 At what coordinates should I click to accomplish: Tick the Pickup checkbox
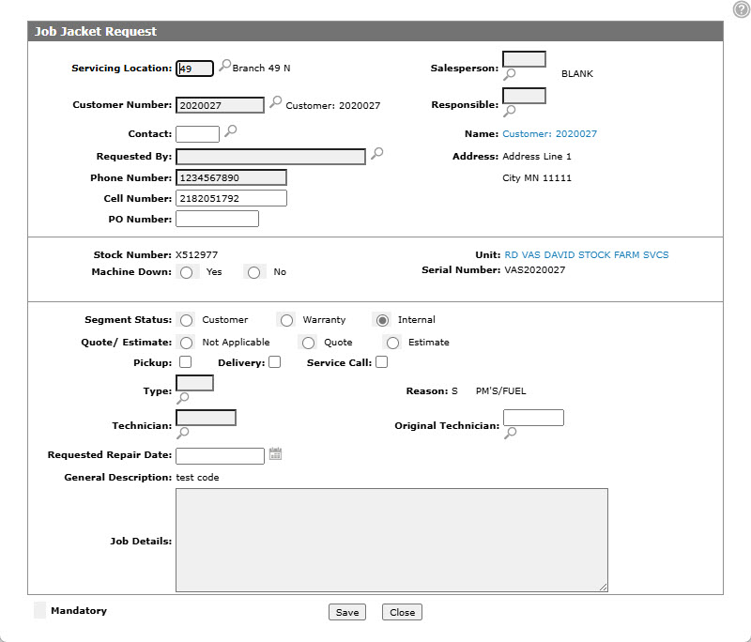pos(185,362)
